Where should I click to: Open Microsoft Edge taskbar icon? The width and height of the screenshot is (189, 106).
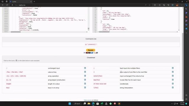point(93,104)
